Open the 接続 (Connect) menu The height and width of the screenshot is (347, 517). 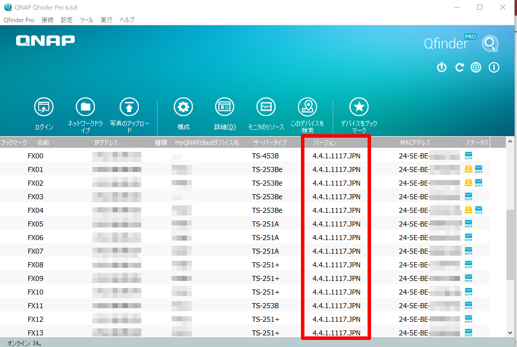(x=47, y=20)
